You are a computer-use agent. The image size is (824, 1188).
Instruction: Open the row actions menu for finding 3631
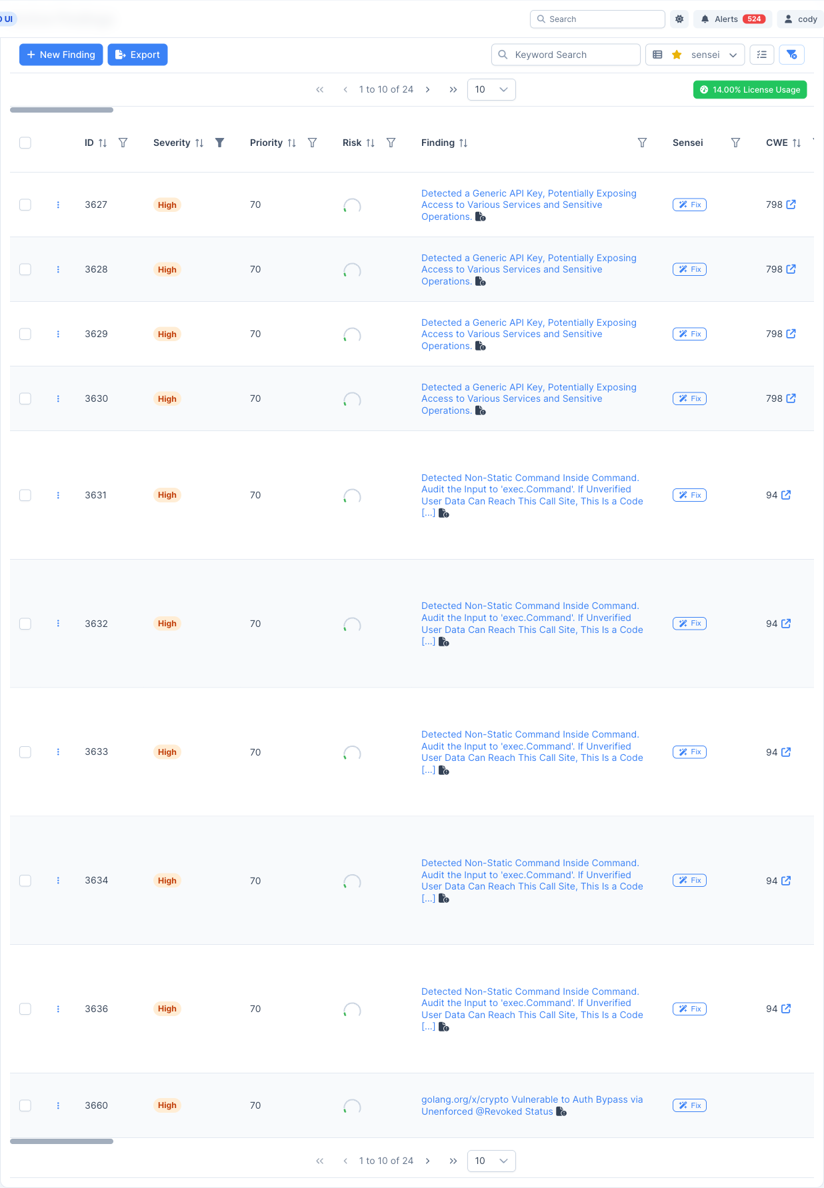[x=58, y=495]
